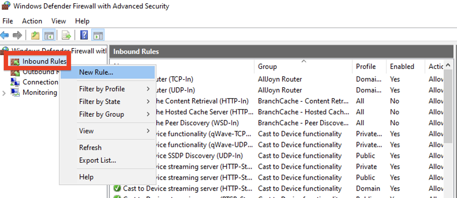Click the Forward arrow in the toolbar
The width and height of the screenshot is (457, 198).
(17, 35)
